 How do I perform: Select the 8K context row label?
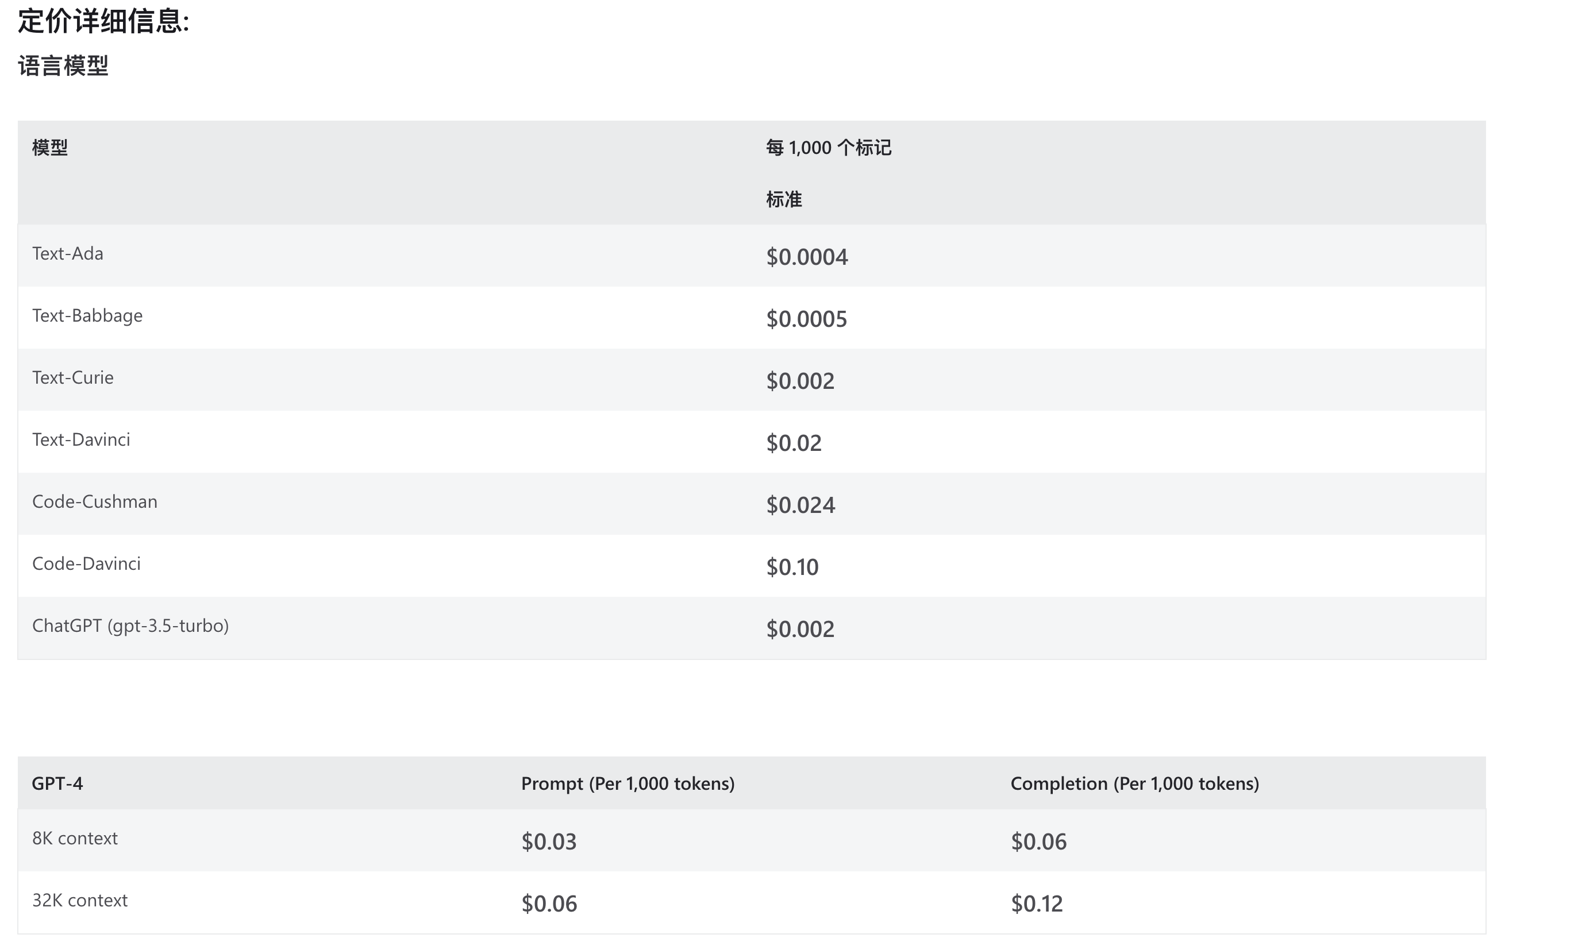[x=74, y=838]
